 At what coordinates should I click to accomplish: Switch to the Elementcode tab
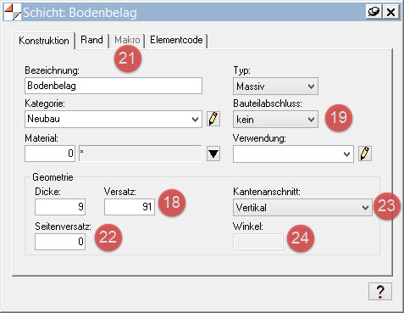(x=176, y=40)
